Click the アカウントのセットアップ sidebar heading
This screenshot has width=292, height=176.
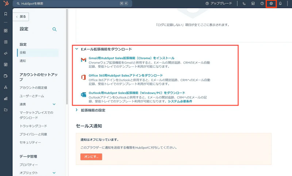pos(39,77)
